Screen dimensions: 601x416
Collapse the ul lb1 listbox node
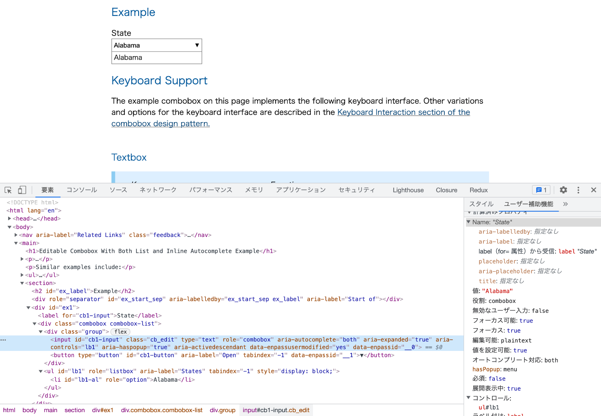click(x=41, y=371)
